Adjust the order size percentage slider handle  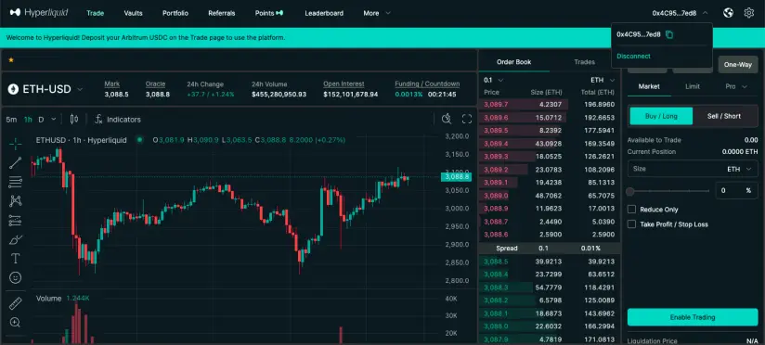click(630, 191)
